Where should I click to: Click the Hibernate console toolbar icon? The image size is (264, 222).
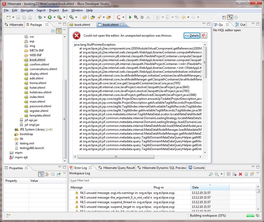tap(71, 17)
